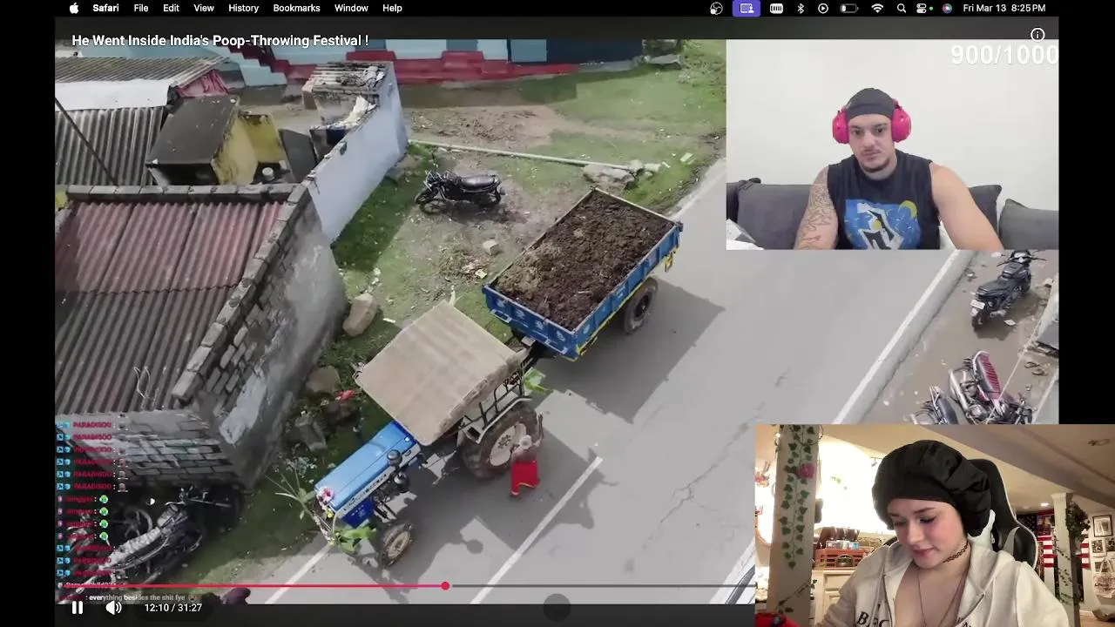Click the purple screen sharing menu bar icon
1115x627 pixels.
click(x=747, y=8)
